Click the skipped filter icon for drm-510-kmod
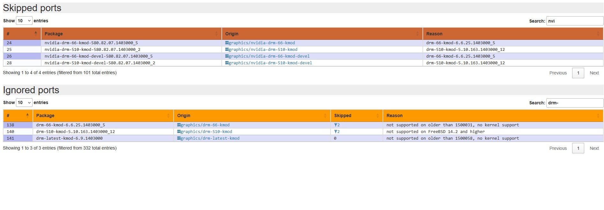This screenshot has height=210, width=604. (336, 132)
